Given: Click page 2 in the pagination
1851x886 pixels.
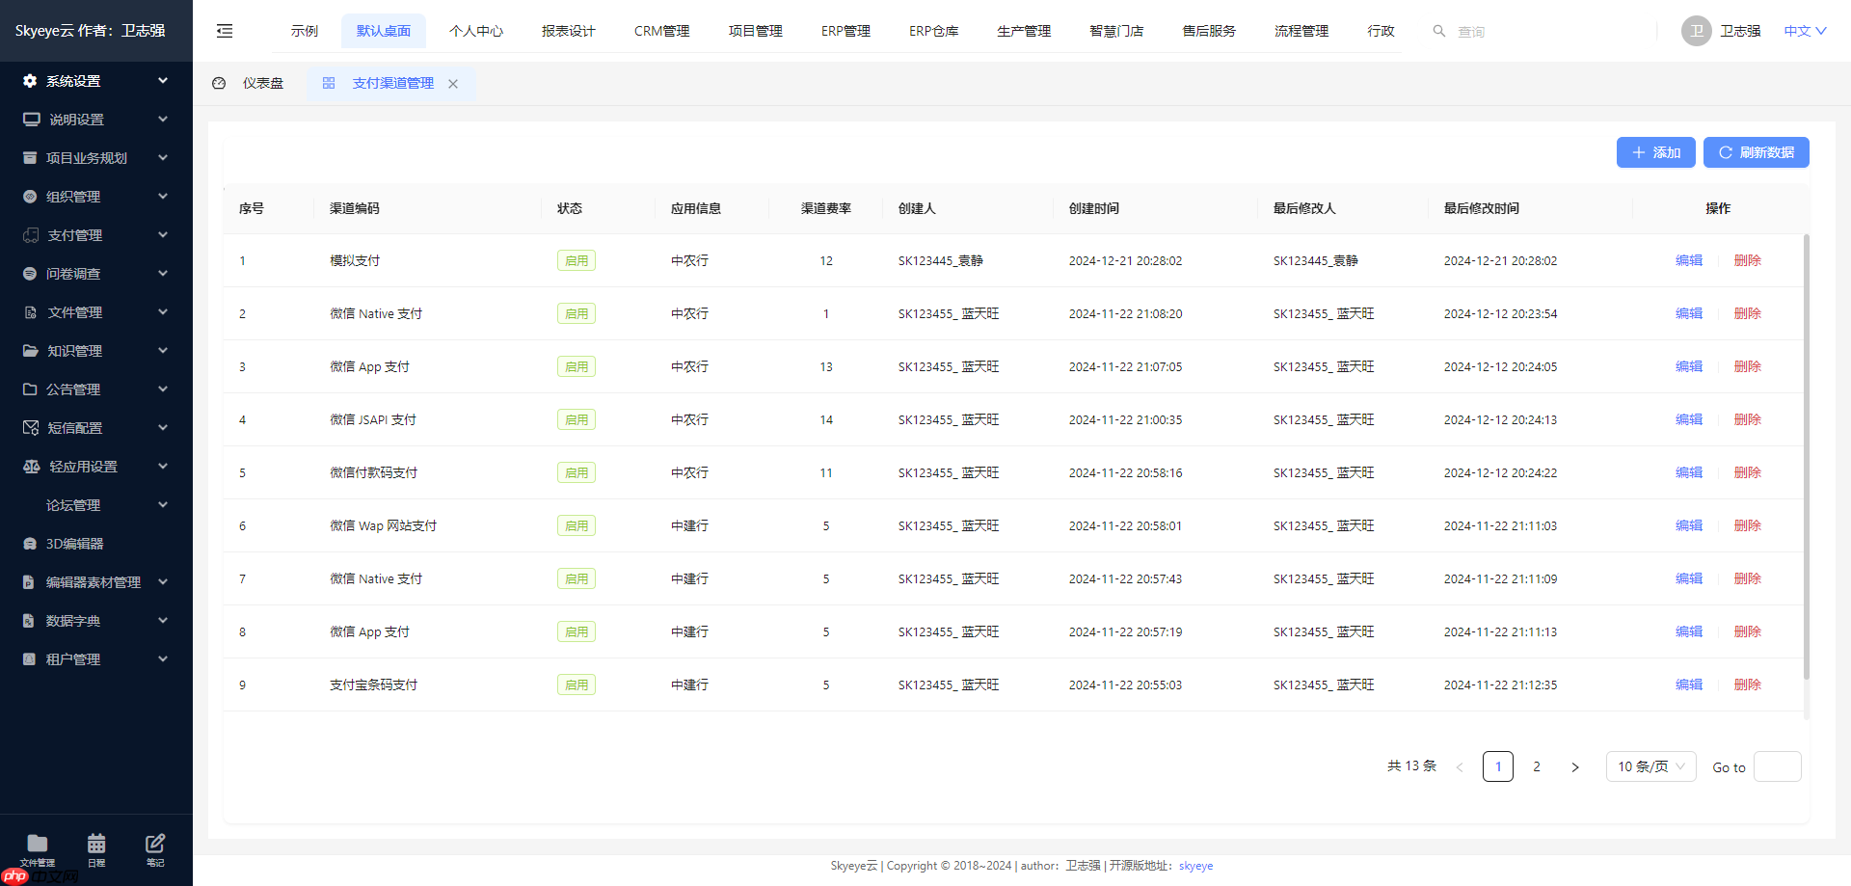Looking at the screenshot, I should click(x=1538, y=765).
